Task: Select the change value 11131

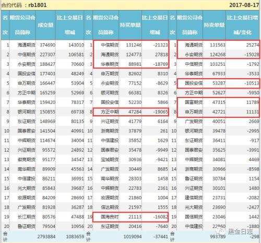Action: 253,112
